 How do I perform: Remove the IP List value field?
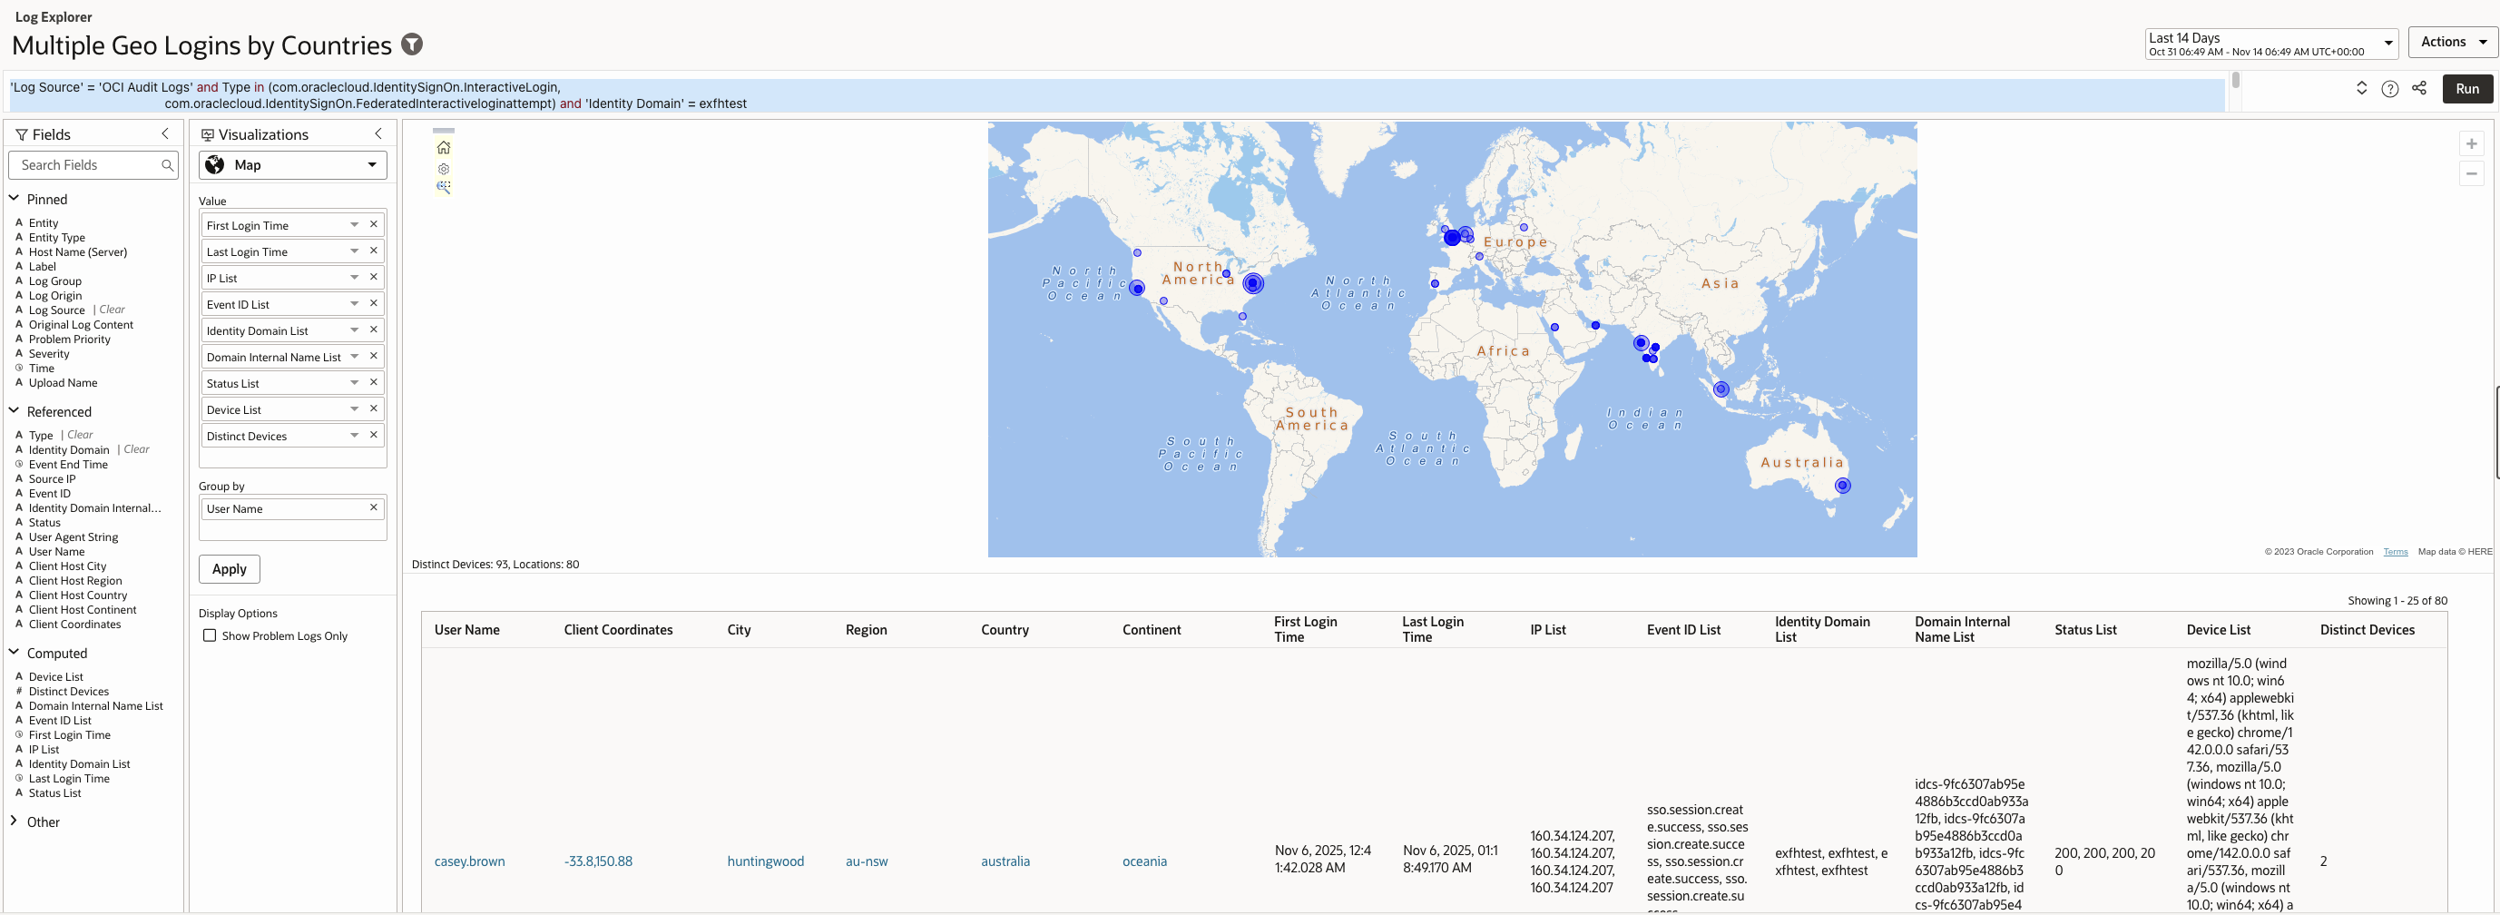coord(374,278)
